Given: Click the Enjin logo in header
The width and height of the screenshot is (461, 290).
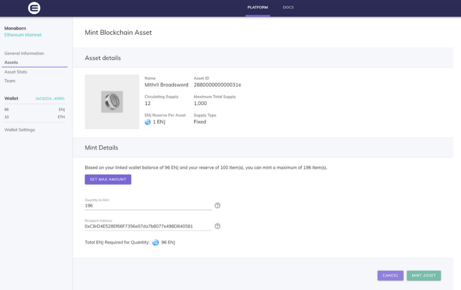Looking at the screenshot, I should [34, 8].
